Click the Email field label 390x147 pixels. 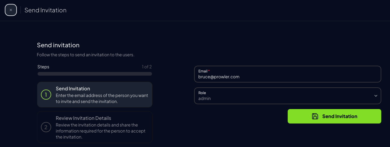point(204,71)
